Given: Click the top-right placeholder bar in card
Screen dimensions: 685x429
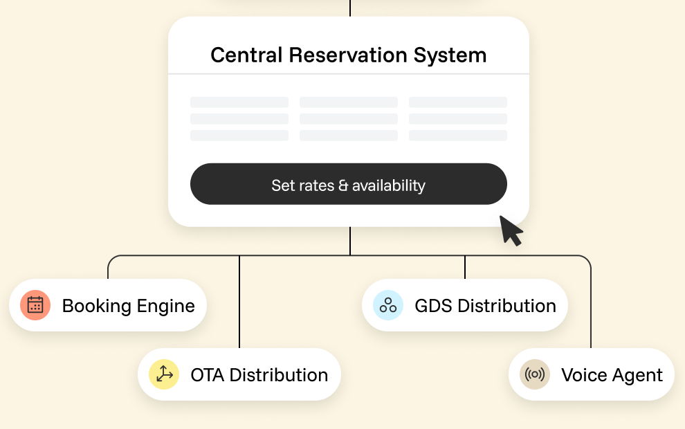Looking at the screenshot, I should (x=458, y=102).
